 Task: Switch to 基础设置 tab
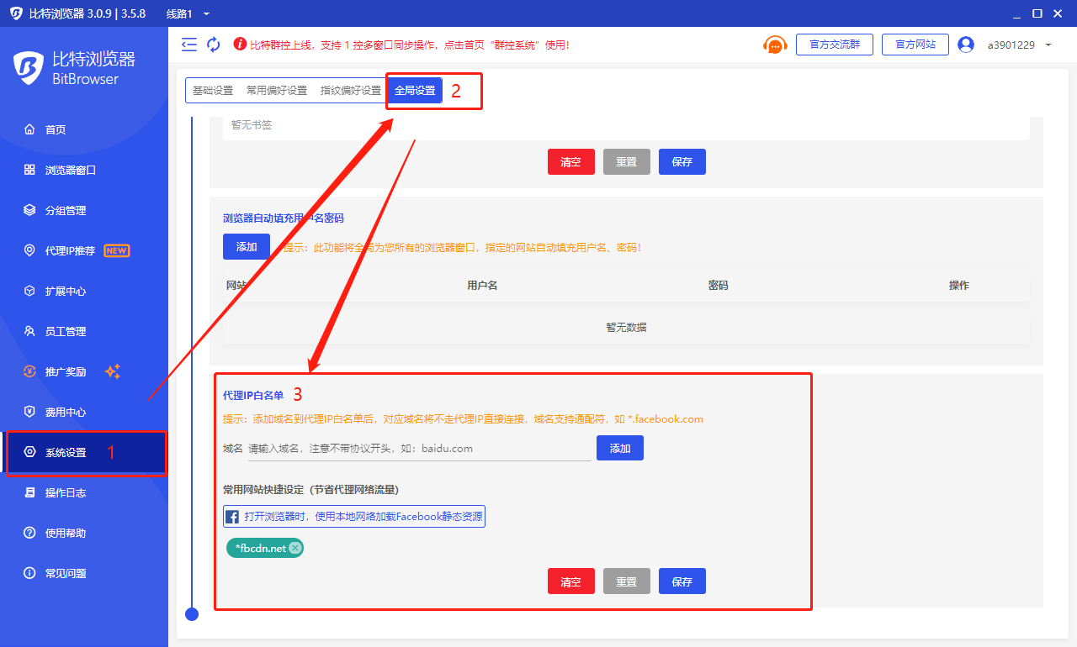coord(213,91)
